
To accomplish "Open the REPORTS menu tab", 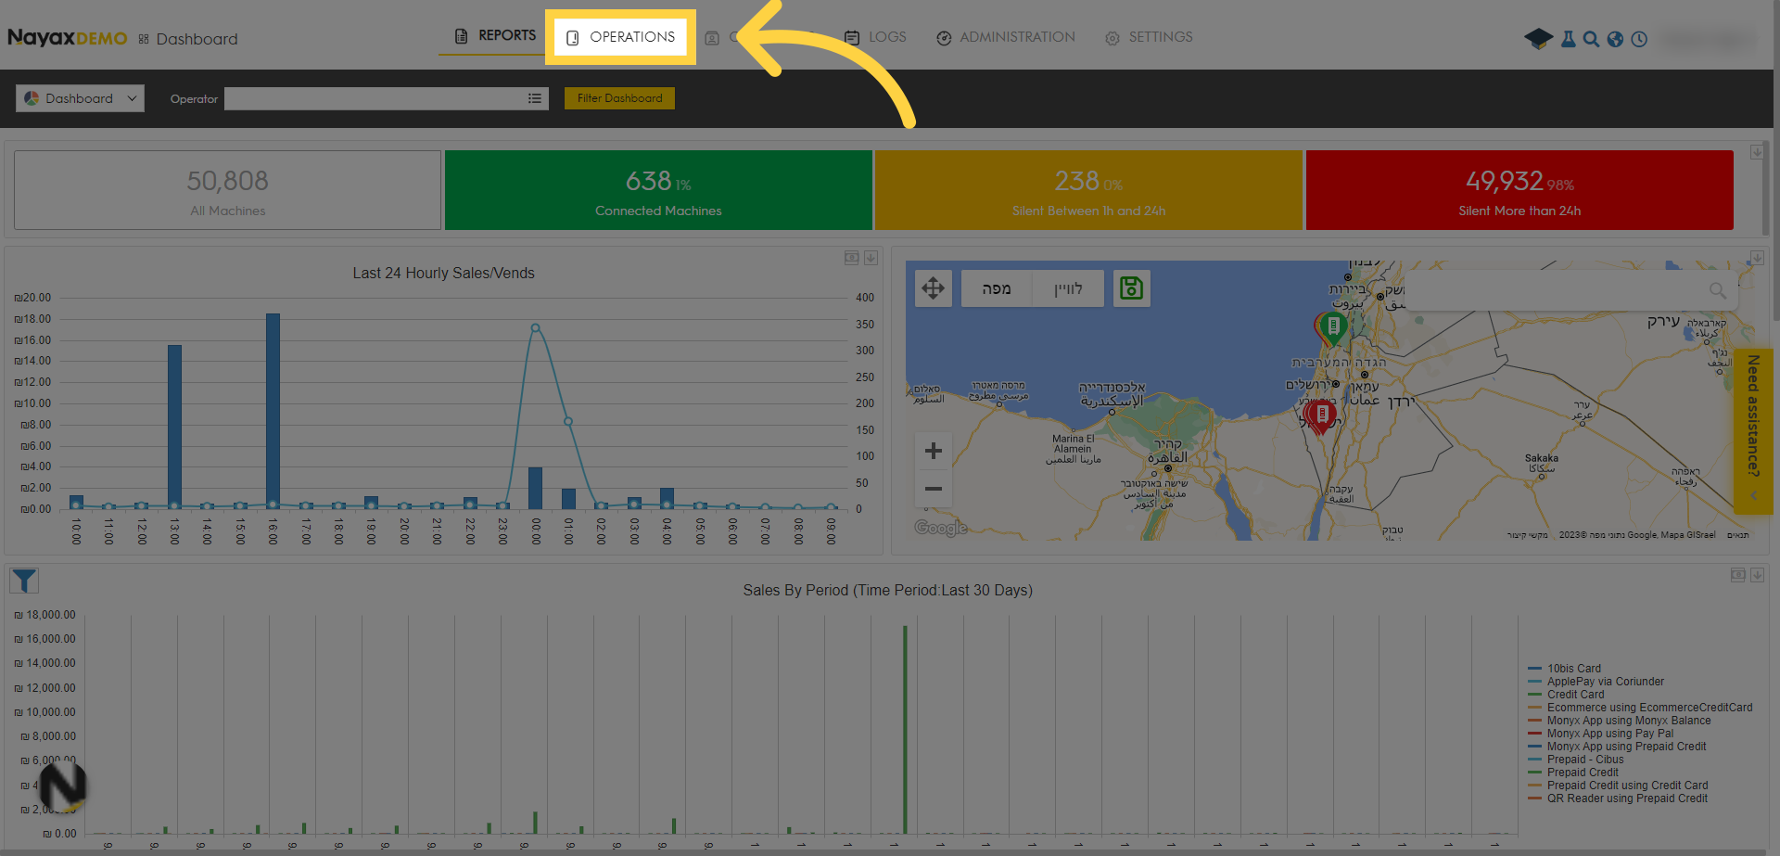I will [x=495, y=36].
